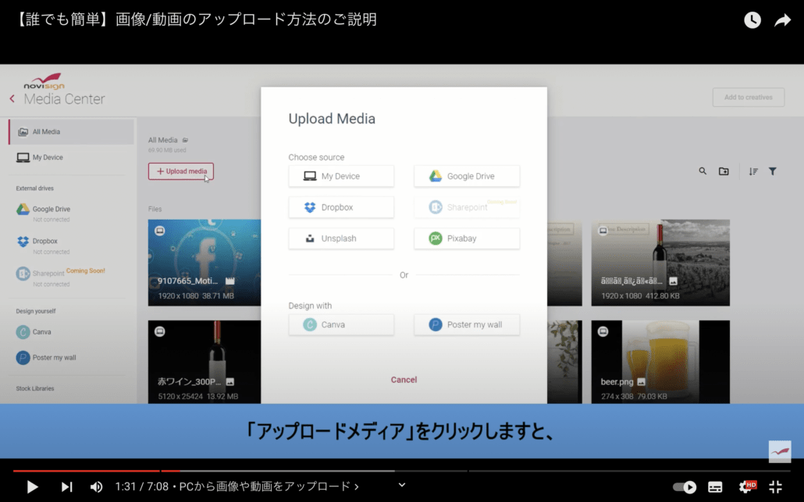The height and width of the screenshot is (502, 804).
Task: Seek on the video progress bar
Action: tap(401, 470)
